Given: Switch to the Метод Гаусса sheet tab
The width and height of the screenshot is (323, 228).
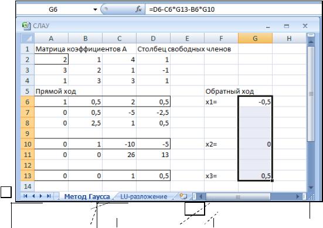Looking at the screenshot, I should pos(87,196).
